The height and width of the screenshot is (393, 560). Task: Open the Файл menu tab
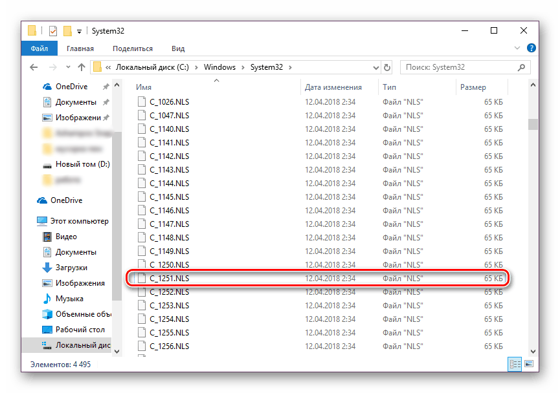pos(39,48)
